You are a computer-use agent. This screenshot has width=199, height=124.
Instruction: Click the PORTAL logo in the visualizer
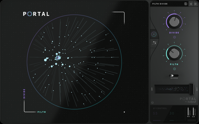click(36, 14)
